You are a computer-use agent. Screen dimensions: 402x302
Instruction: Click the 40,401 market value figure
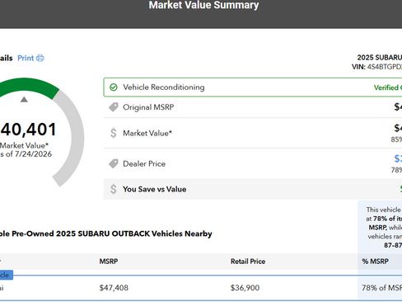click(x=28, y=130)
